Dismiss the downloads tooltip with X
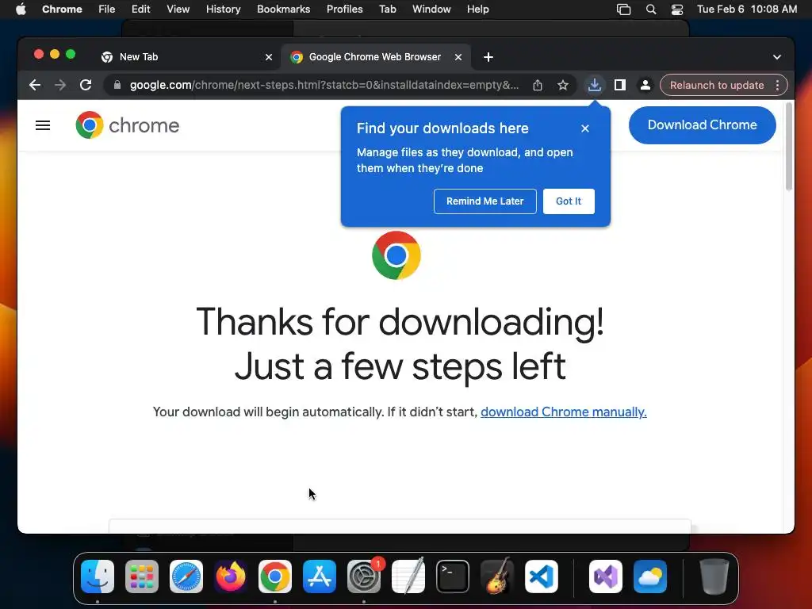This screenshot has height=609, width=812. [585, 128]
